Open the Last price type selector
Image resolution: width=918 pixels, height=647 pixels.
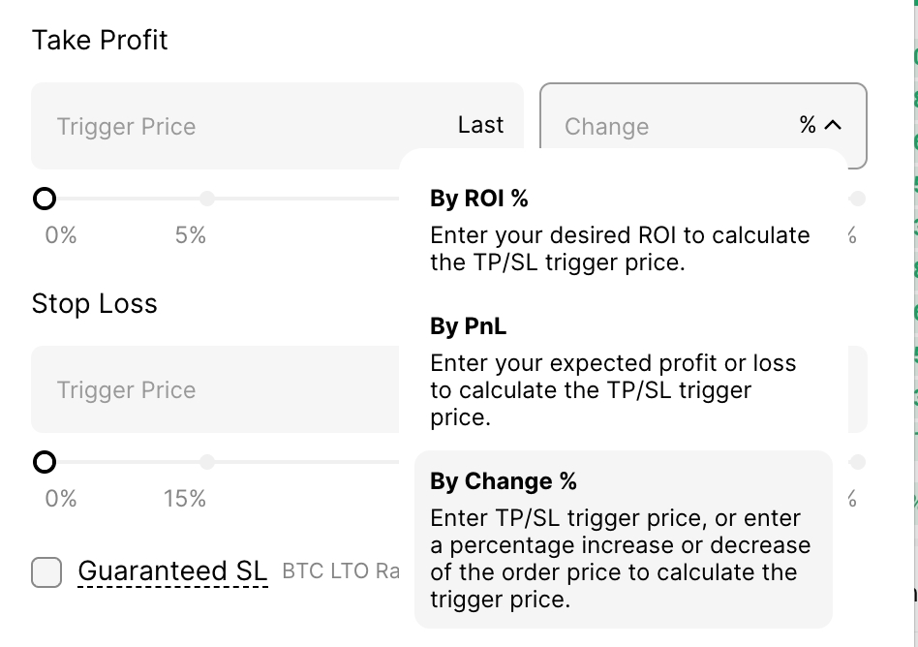480,125
